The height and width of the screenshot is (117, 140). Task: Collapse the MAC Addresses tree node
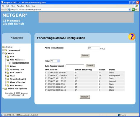(6, 60)
